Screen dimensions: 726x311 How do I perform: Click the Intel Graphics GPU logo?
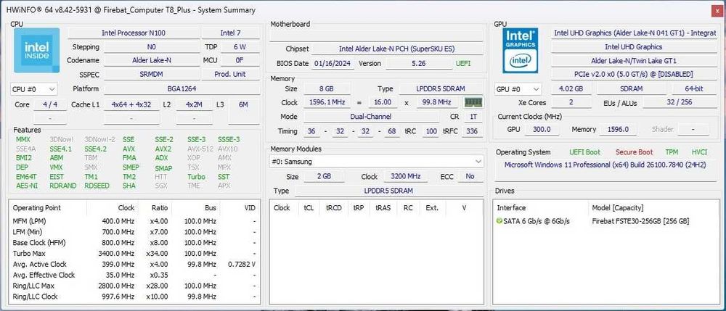(x=521, y=50)
